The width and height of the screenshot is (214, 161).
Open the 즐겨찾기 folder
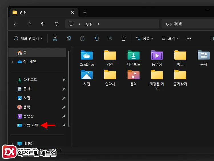pyautogui.click(x=180, y=78)
